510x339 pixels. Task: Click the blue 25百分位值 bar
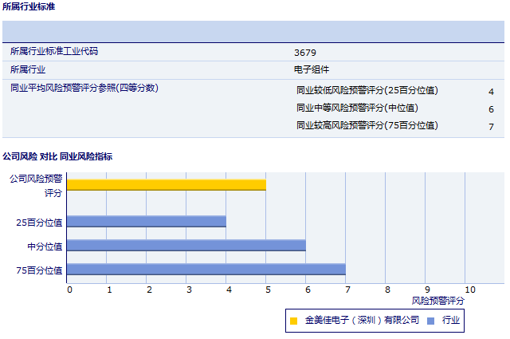pos(146,221)
